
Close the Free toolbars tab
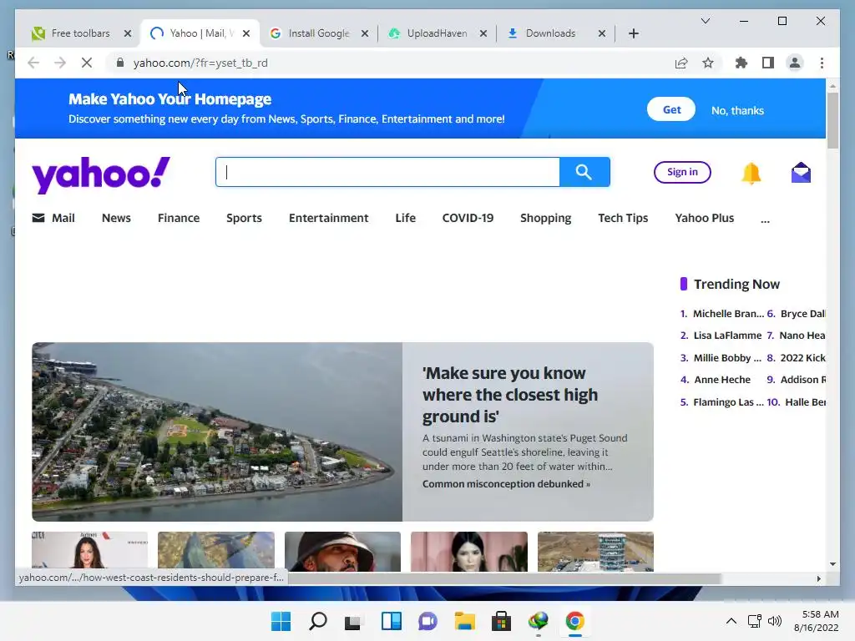(x=128, y=33)
